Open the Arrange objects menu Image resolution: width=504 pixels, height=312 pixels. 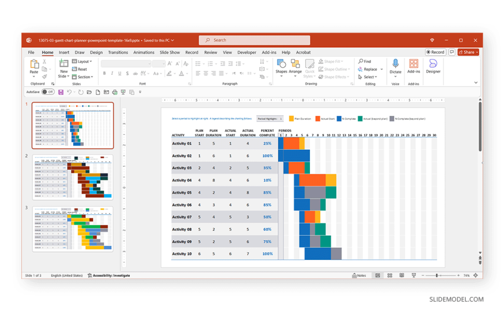point(295,67)
